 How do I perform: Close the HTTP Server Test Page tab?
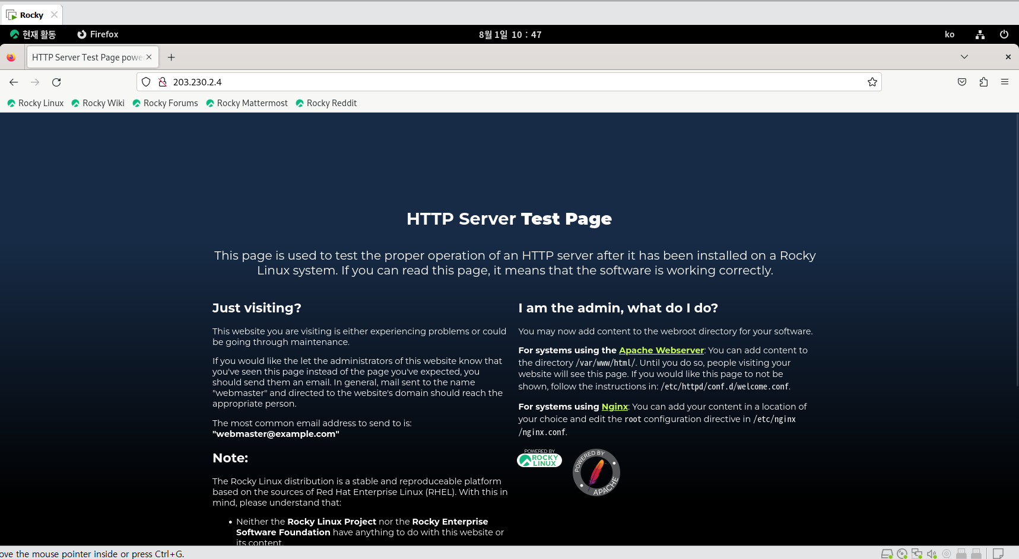(149, 57)
